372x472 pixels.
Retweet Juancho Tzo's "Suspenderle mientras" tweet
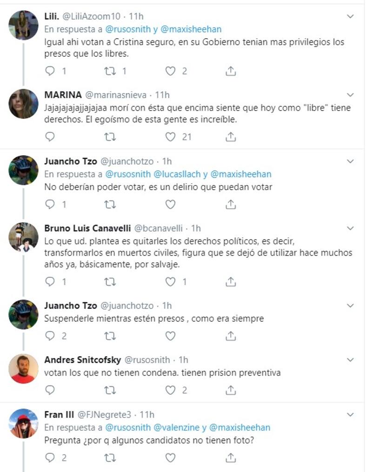(x=110, y=335)
